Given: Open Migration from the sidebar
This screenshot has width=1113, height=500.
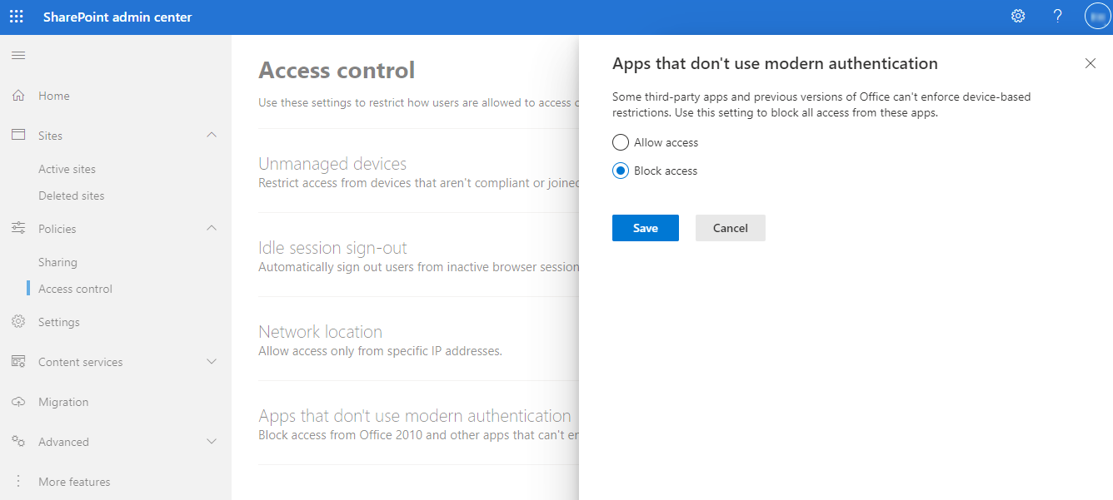Looking at the screenshot, I should pyautogui.click(x=62, y=402).
